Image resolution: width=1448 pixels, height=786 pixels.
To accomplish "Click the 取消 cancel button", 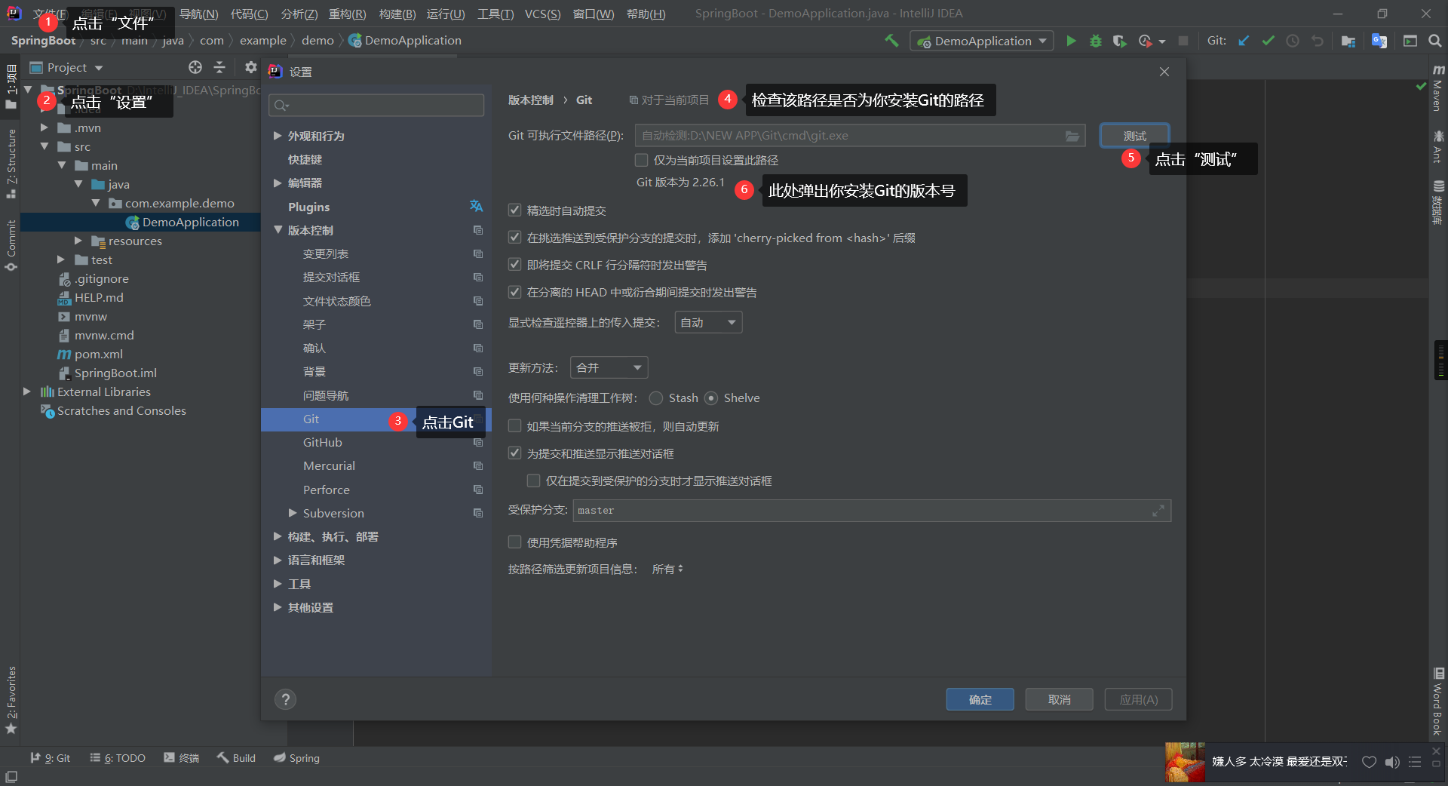I will [1059, 699].
